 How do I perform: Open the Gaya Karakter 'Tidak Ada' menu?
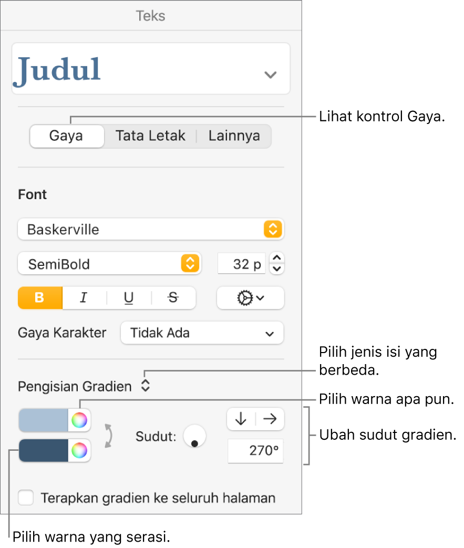202,333
